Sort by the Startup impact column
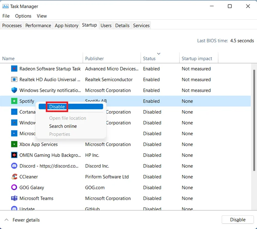This screenshot has width=257, height=229. (x=197, y=58)
